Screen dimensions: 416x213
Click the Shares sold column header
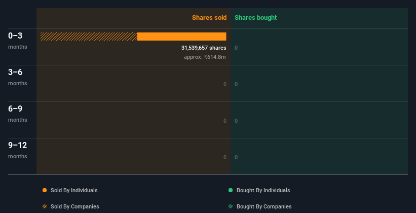209,18
